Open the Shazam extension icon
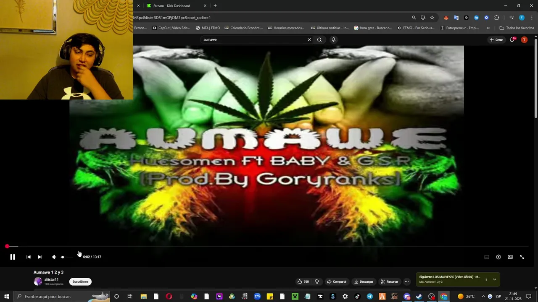 [476, 18]
